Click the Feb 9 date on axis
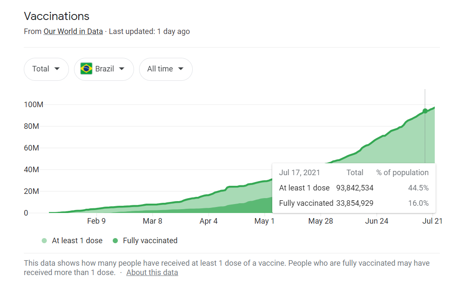This screenshot has height=284, width=459. [96, 221]
